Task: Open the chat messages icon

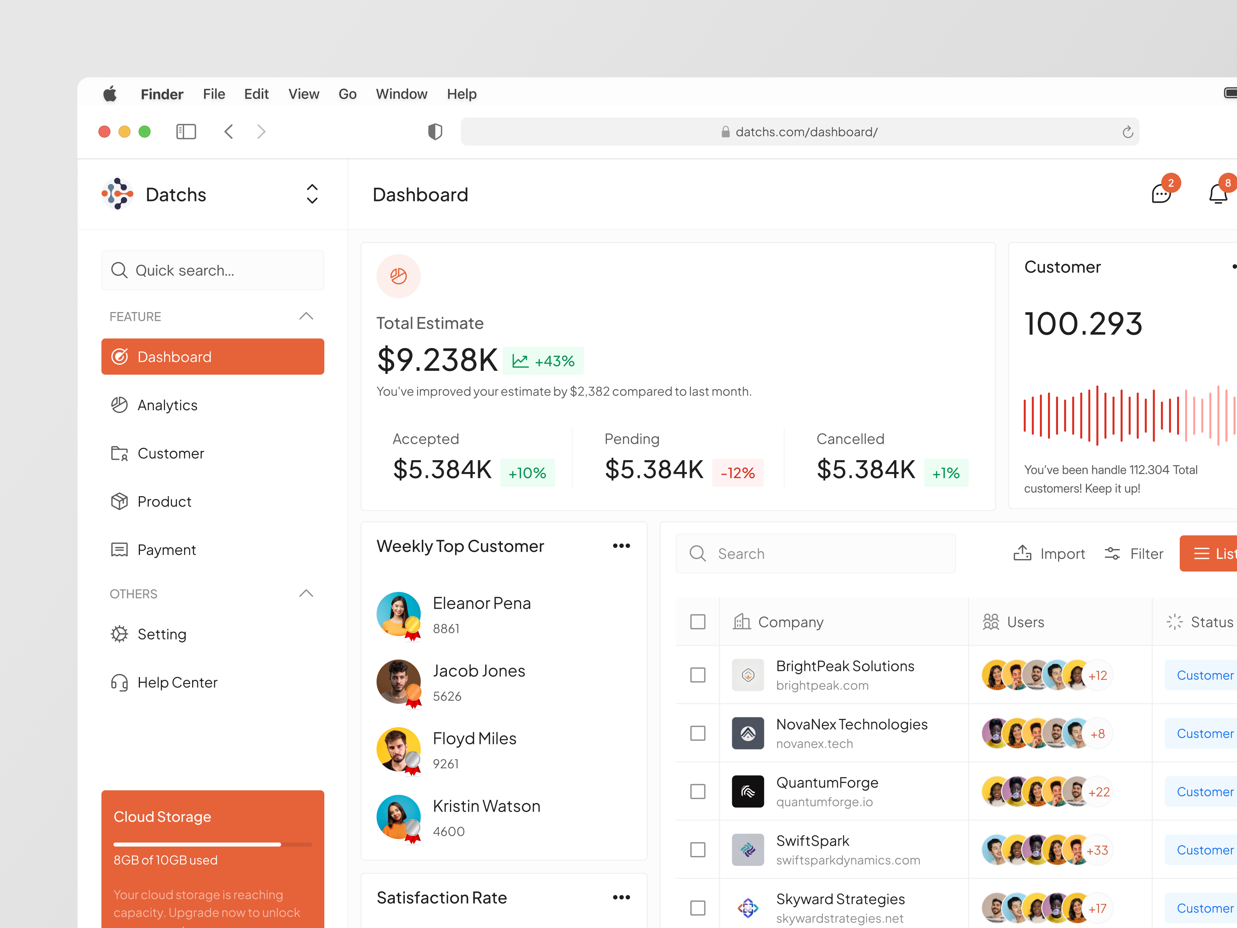Action: 1161,194
